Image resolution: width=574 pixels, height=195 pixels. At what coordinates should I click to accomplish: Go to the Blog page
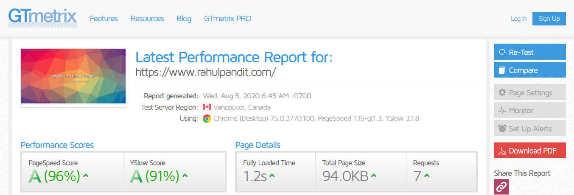[x=184, y=19]
